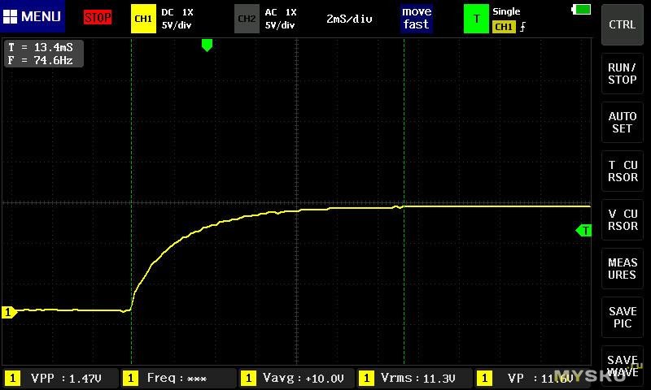Click the green trigger position marker at top

[207, 45]
